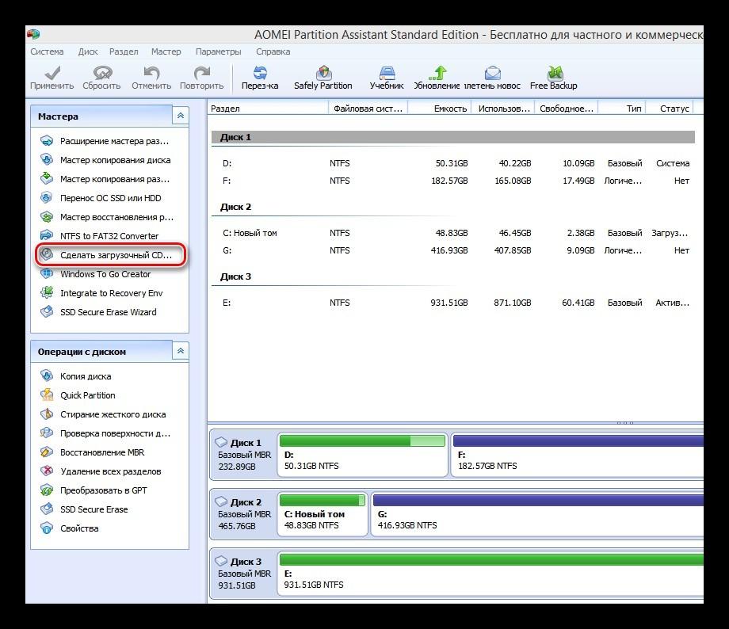Select partition G: row in list
This screenshot has height=629, width=729.
[453, 250]
